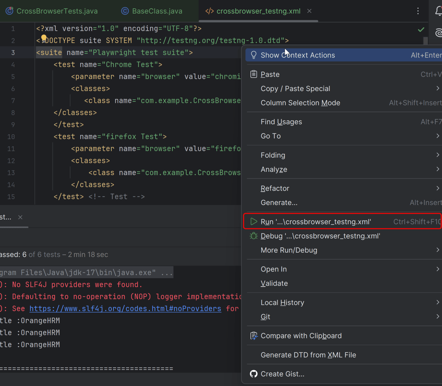Close the run tool window tab
442x386 pixels.
click(x=20, y=217)
